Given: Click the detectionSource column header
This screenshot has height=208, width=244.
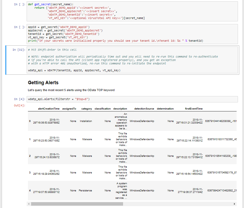Looking at the screenshot, I should pos(144,109).
